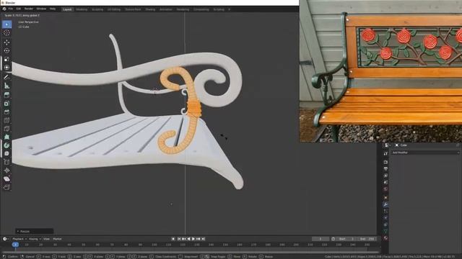This screenshot has width=462, height=259.
Task: Open the Modifiers wrench tab
Action: (385, 204)
